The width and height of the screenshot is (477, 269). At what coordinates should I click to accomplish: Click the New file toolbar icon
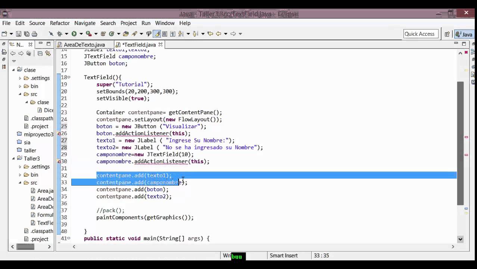tap(4, 34)
